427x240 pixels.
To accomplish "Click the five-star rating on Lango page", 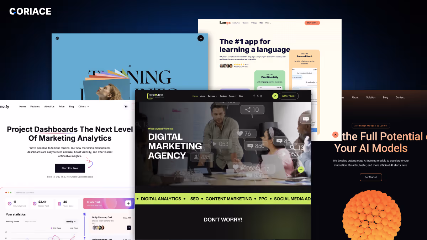I will click(239, 64).
